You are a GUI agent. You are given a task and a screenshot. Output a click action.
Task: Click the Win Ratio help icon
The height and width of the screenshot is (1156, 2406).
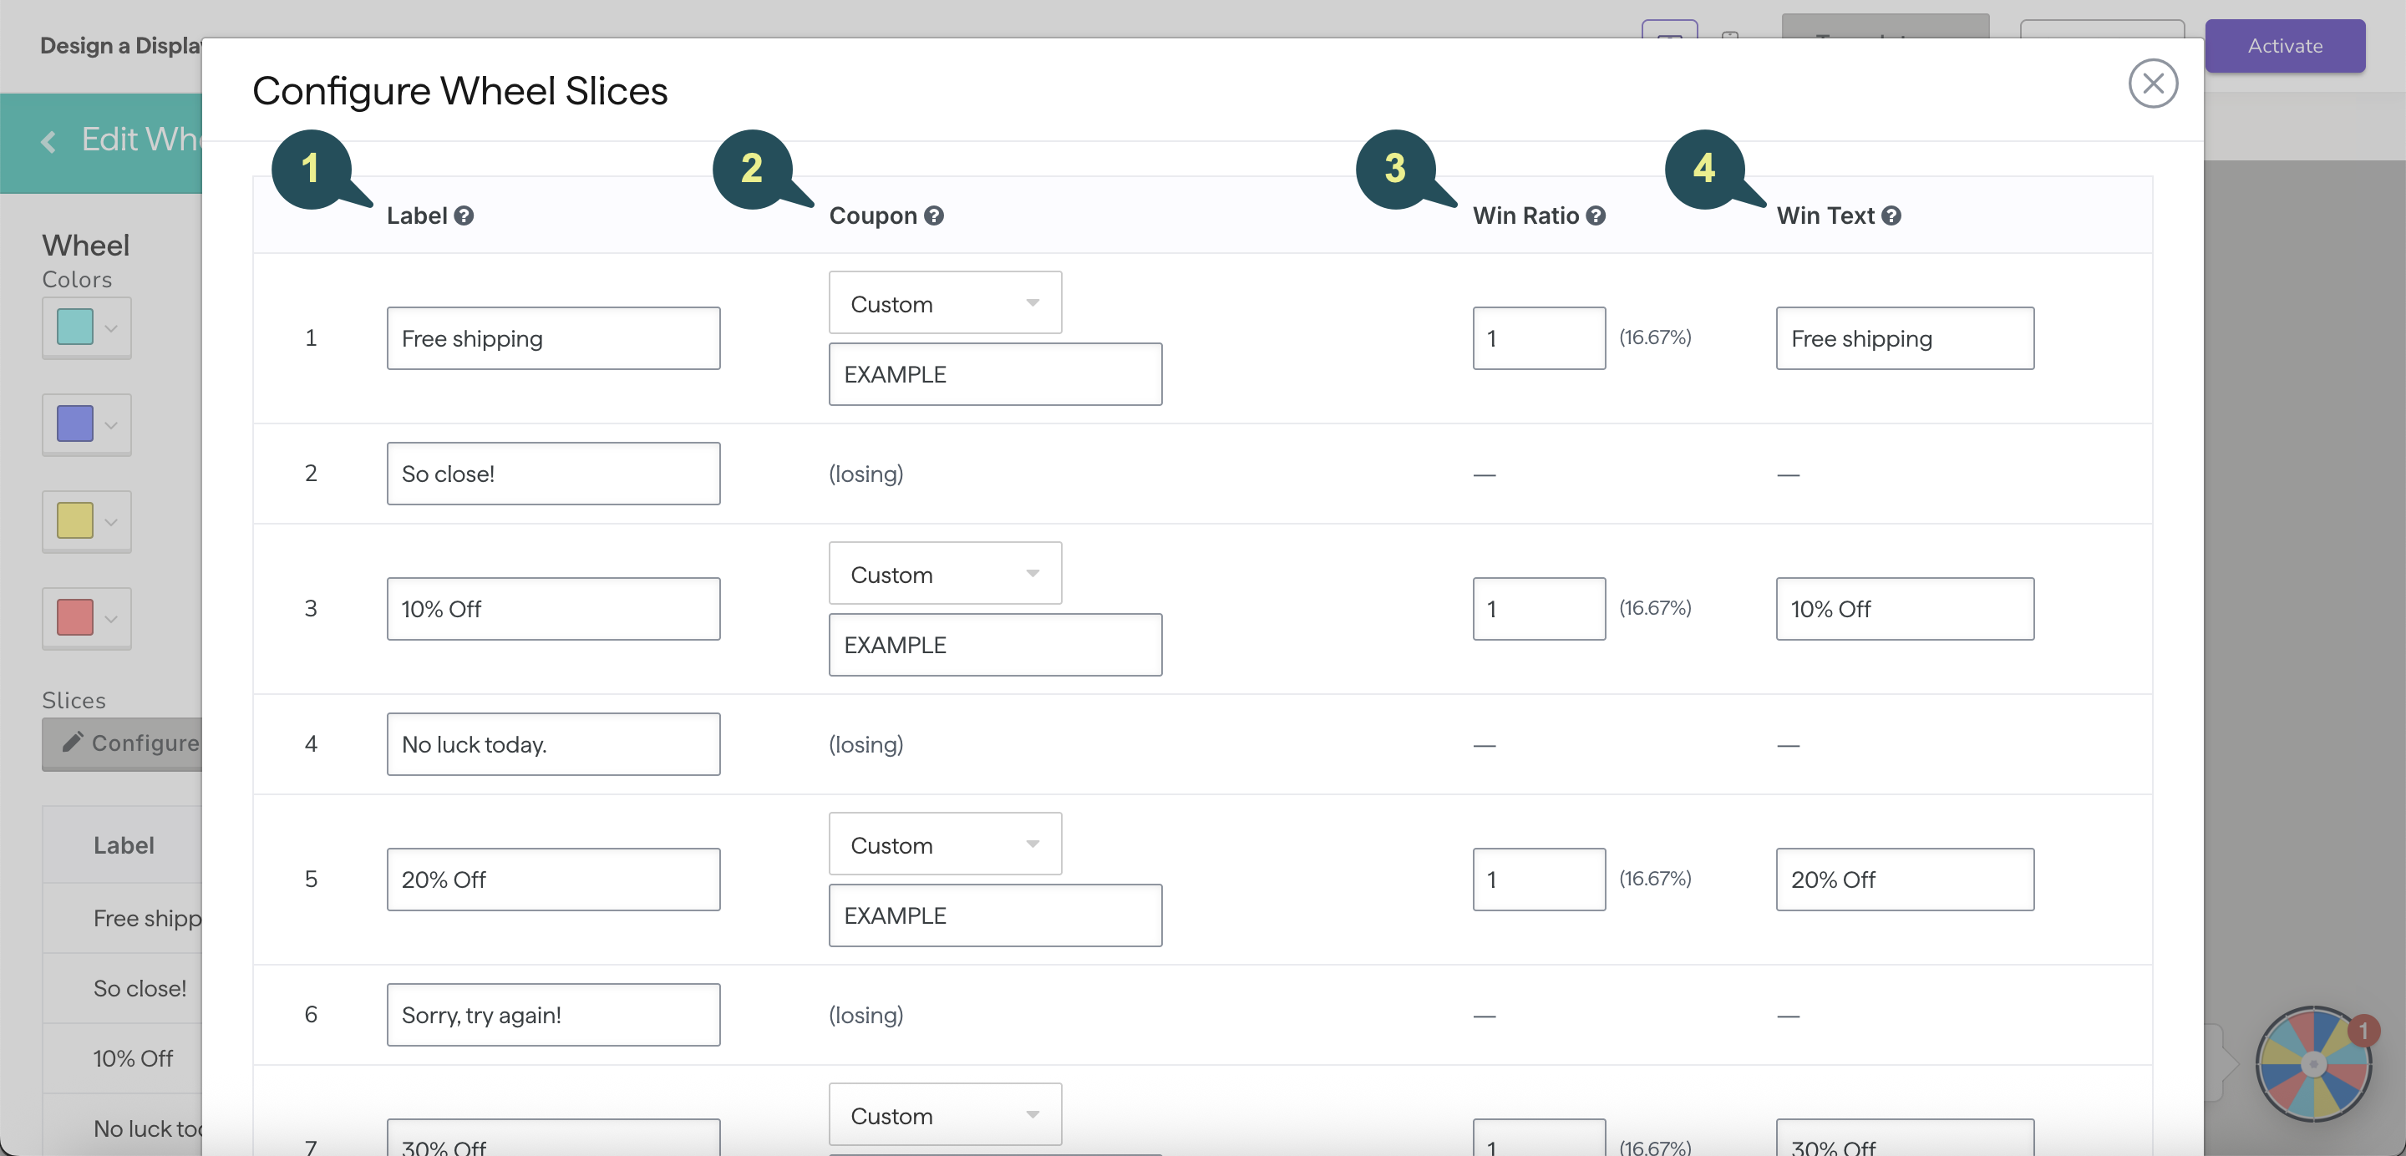1596,215
